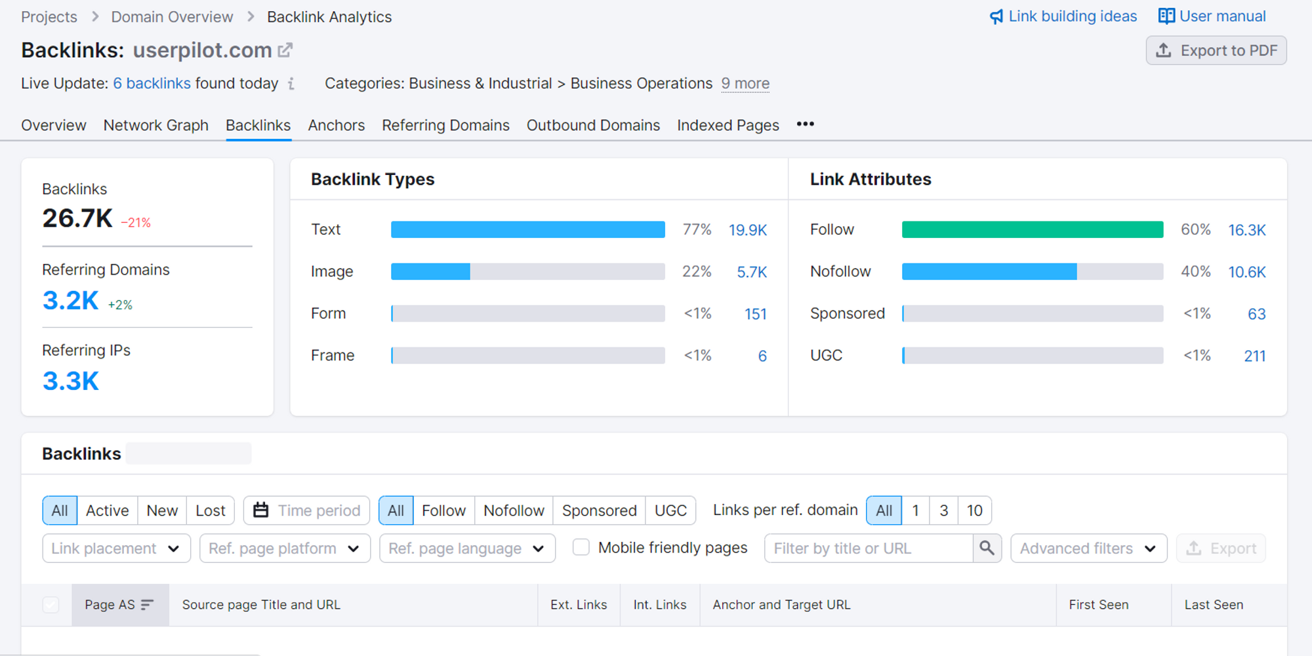The height and width of the screenshot is (656, 1312).
Task: Click the Page AS sort icon
Action: (x=147, y=604)
